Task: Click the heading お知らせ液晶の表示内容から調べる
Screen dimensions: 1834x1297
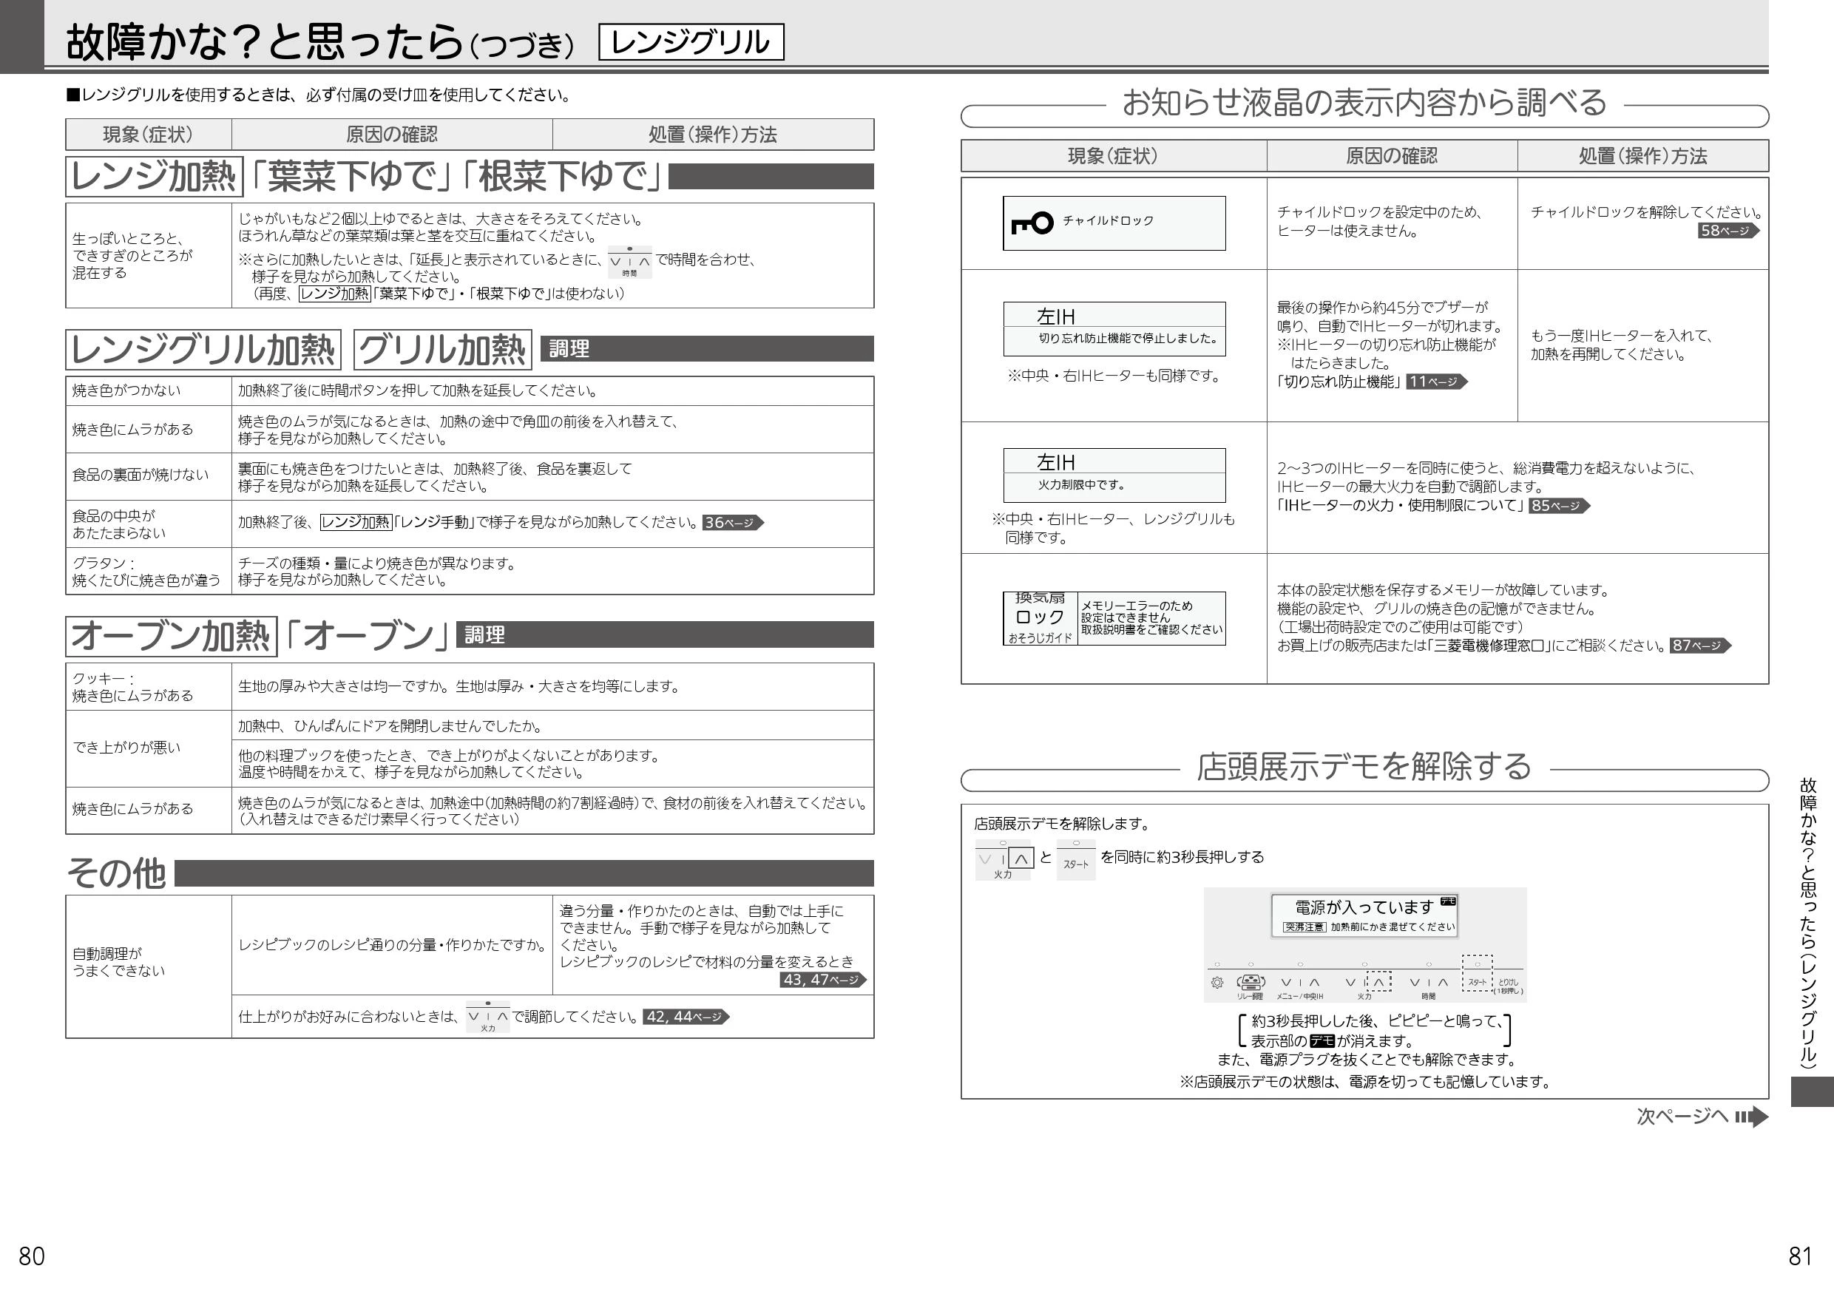Action: (x=1364, y=102)
